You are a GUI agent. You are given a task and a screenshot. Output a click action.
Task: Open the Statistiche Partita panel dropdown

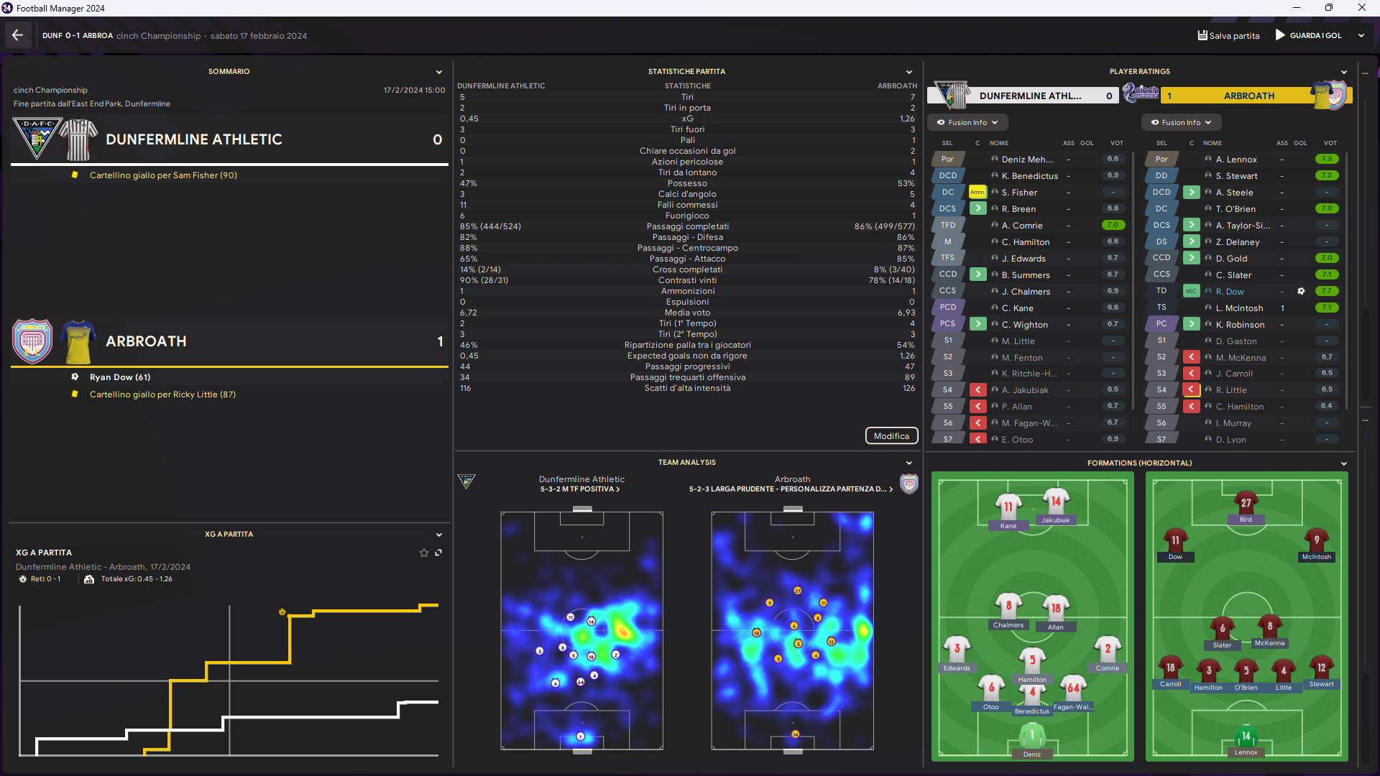tap(908, 72)
